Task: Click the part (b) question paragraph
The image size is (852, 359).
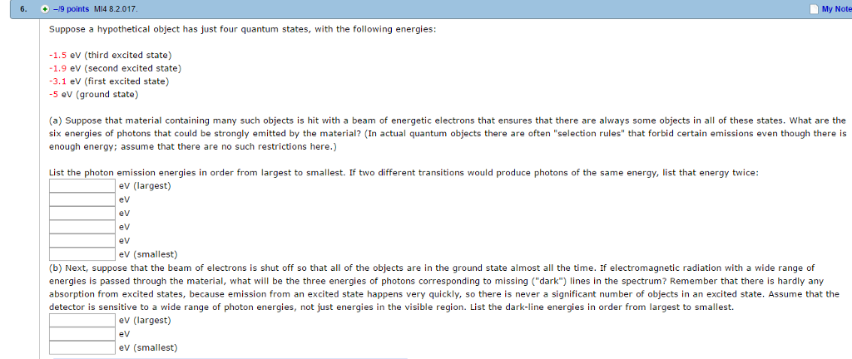Action: [x=444, y=288]
